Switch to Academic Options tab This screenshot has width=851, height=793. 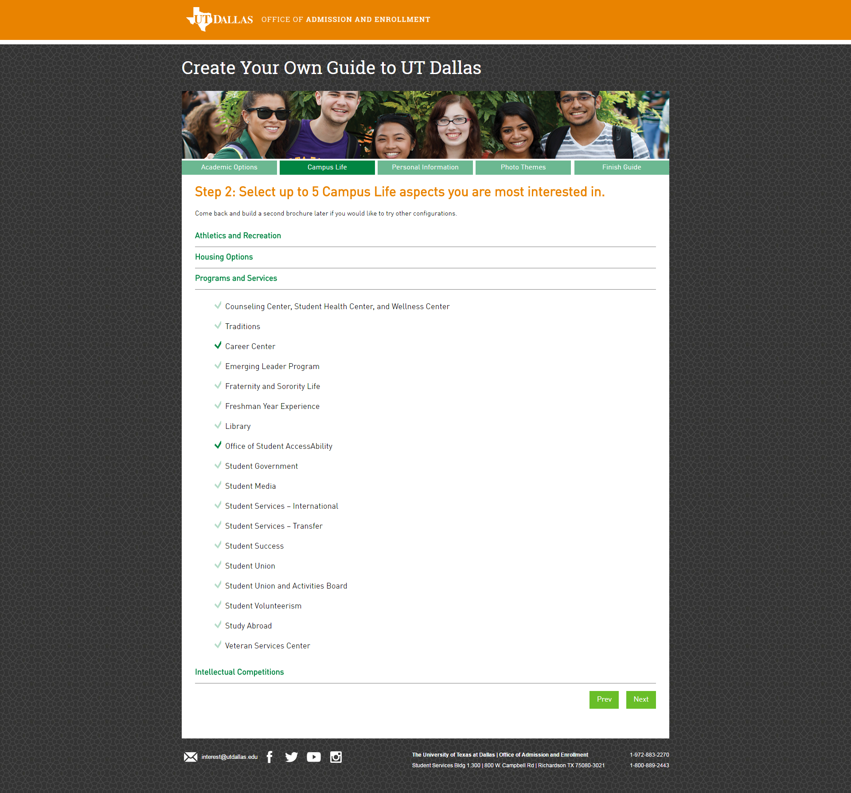[229, 167]
